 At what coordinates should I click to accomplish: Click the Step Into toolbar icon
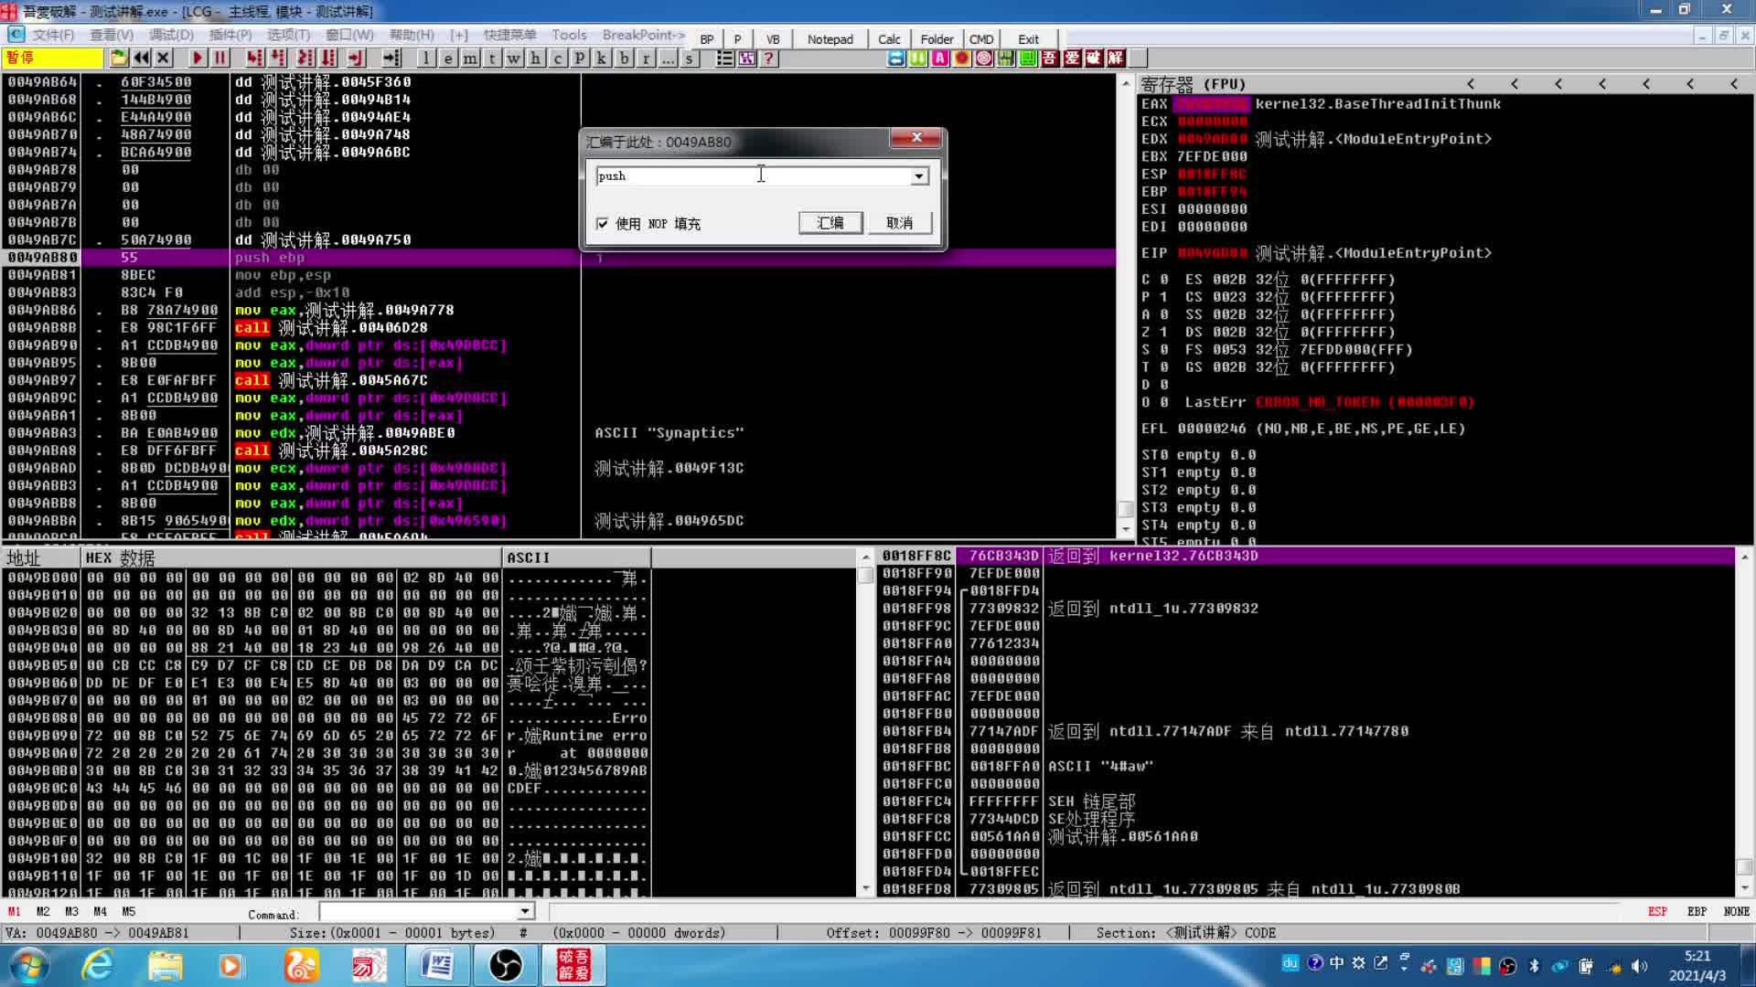(254, 58)
